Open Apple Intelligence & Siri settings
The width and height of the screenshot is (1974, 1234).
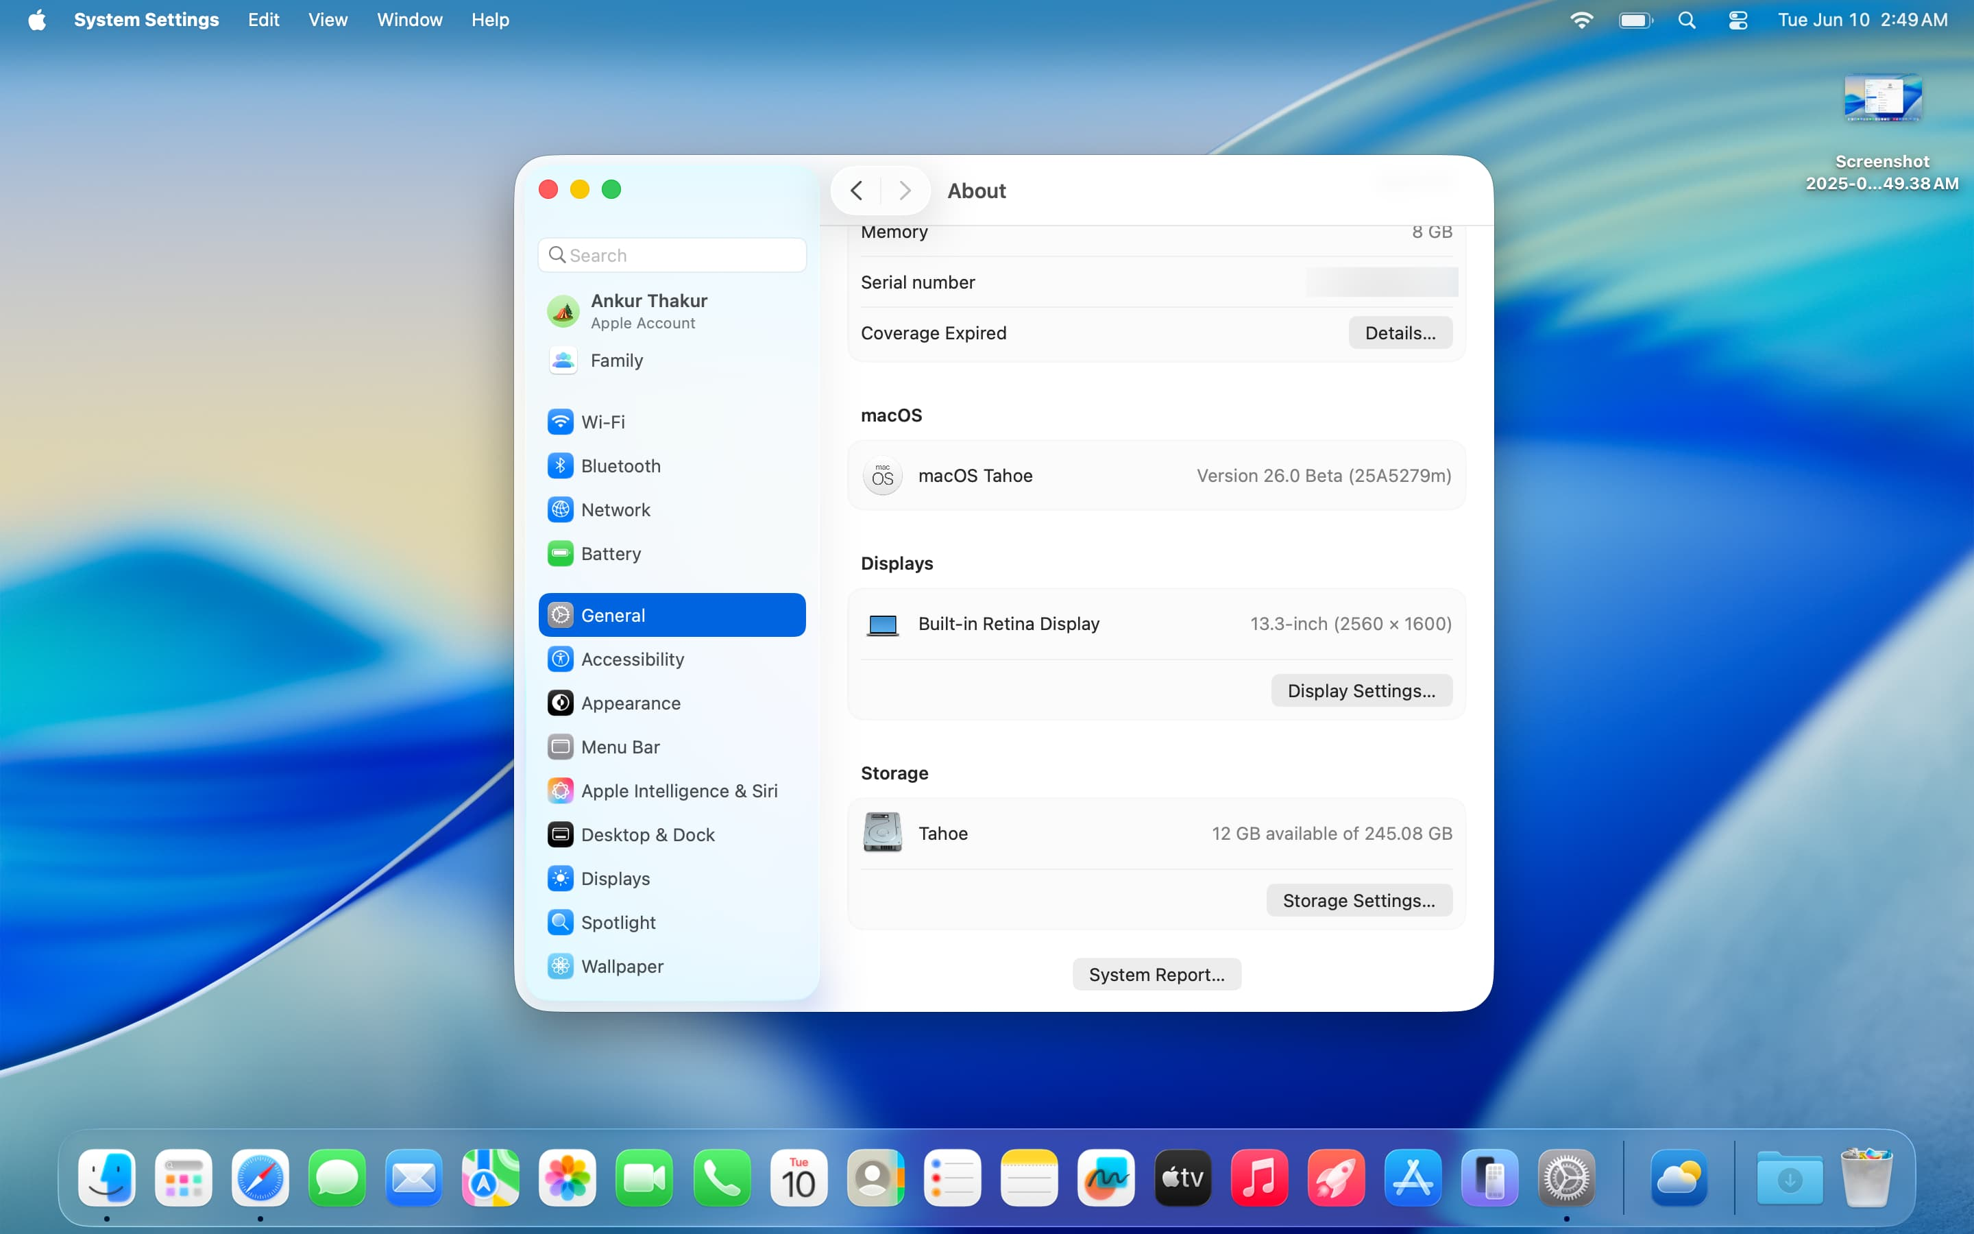click(x=679, y=791)
